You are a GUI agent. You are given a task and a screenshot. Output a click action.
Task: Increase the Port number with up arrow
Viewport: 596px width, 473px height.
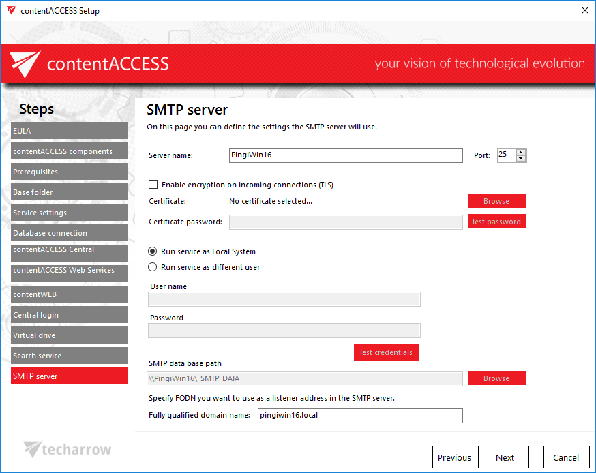coord(521,152)
